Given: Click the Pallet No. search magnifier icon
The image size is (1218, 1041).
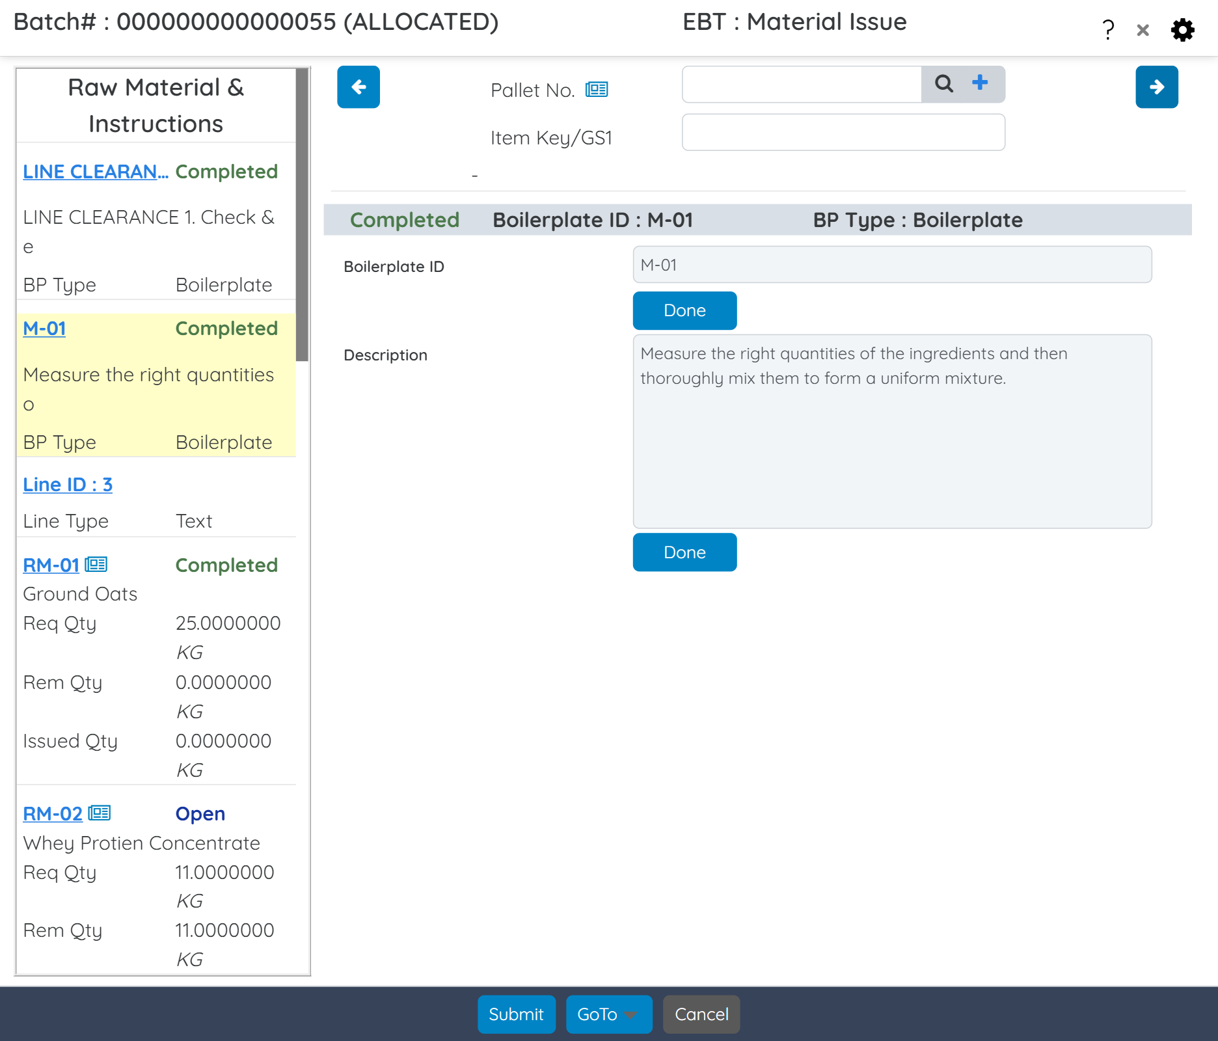Looking at the screenshot, I should point(943,84).
